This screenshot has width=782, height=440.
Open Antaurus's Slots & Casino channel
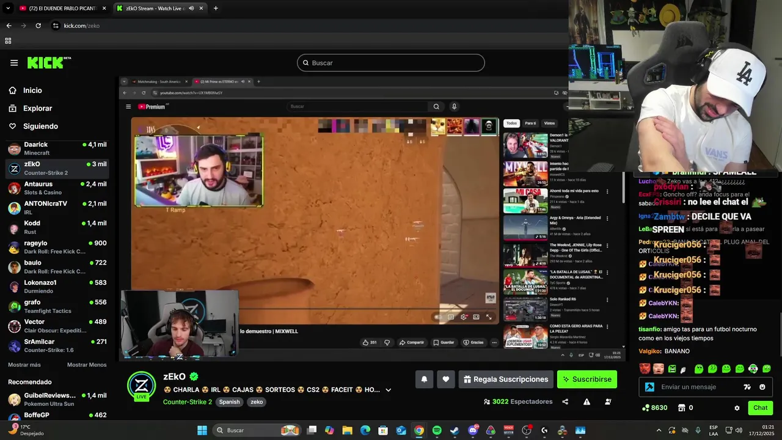click(x=57, y=188)
